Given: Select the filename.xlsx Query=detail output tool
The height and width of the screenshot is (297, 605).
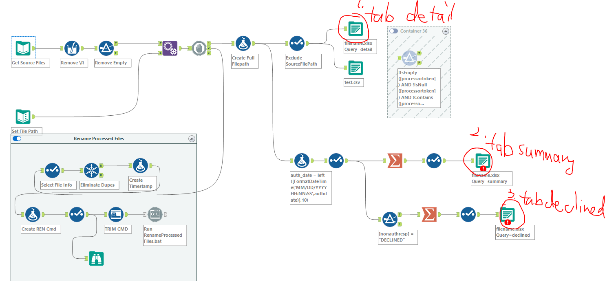Looking at the screenshot, I should coord(355,29).
